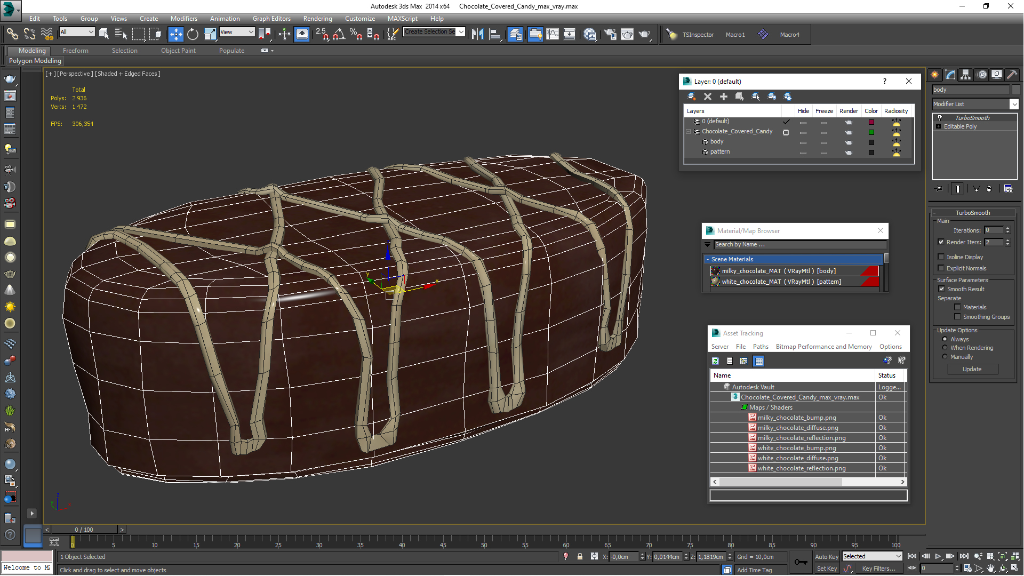Toggle the Angle Snap icon
The width and height of the screenshot is (1024, 576).
[x=338, y=34]
